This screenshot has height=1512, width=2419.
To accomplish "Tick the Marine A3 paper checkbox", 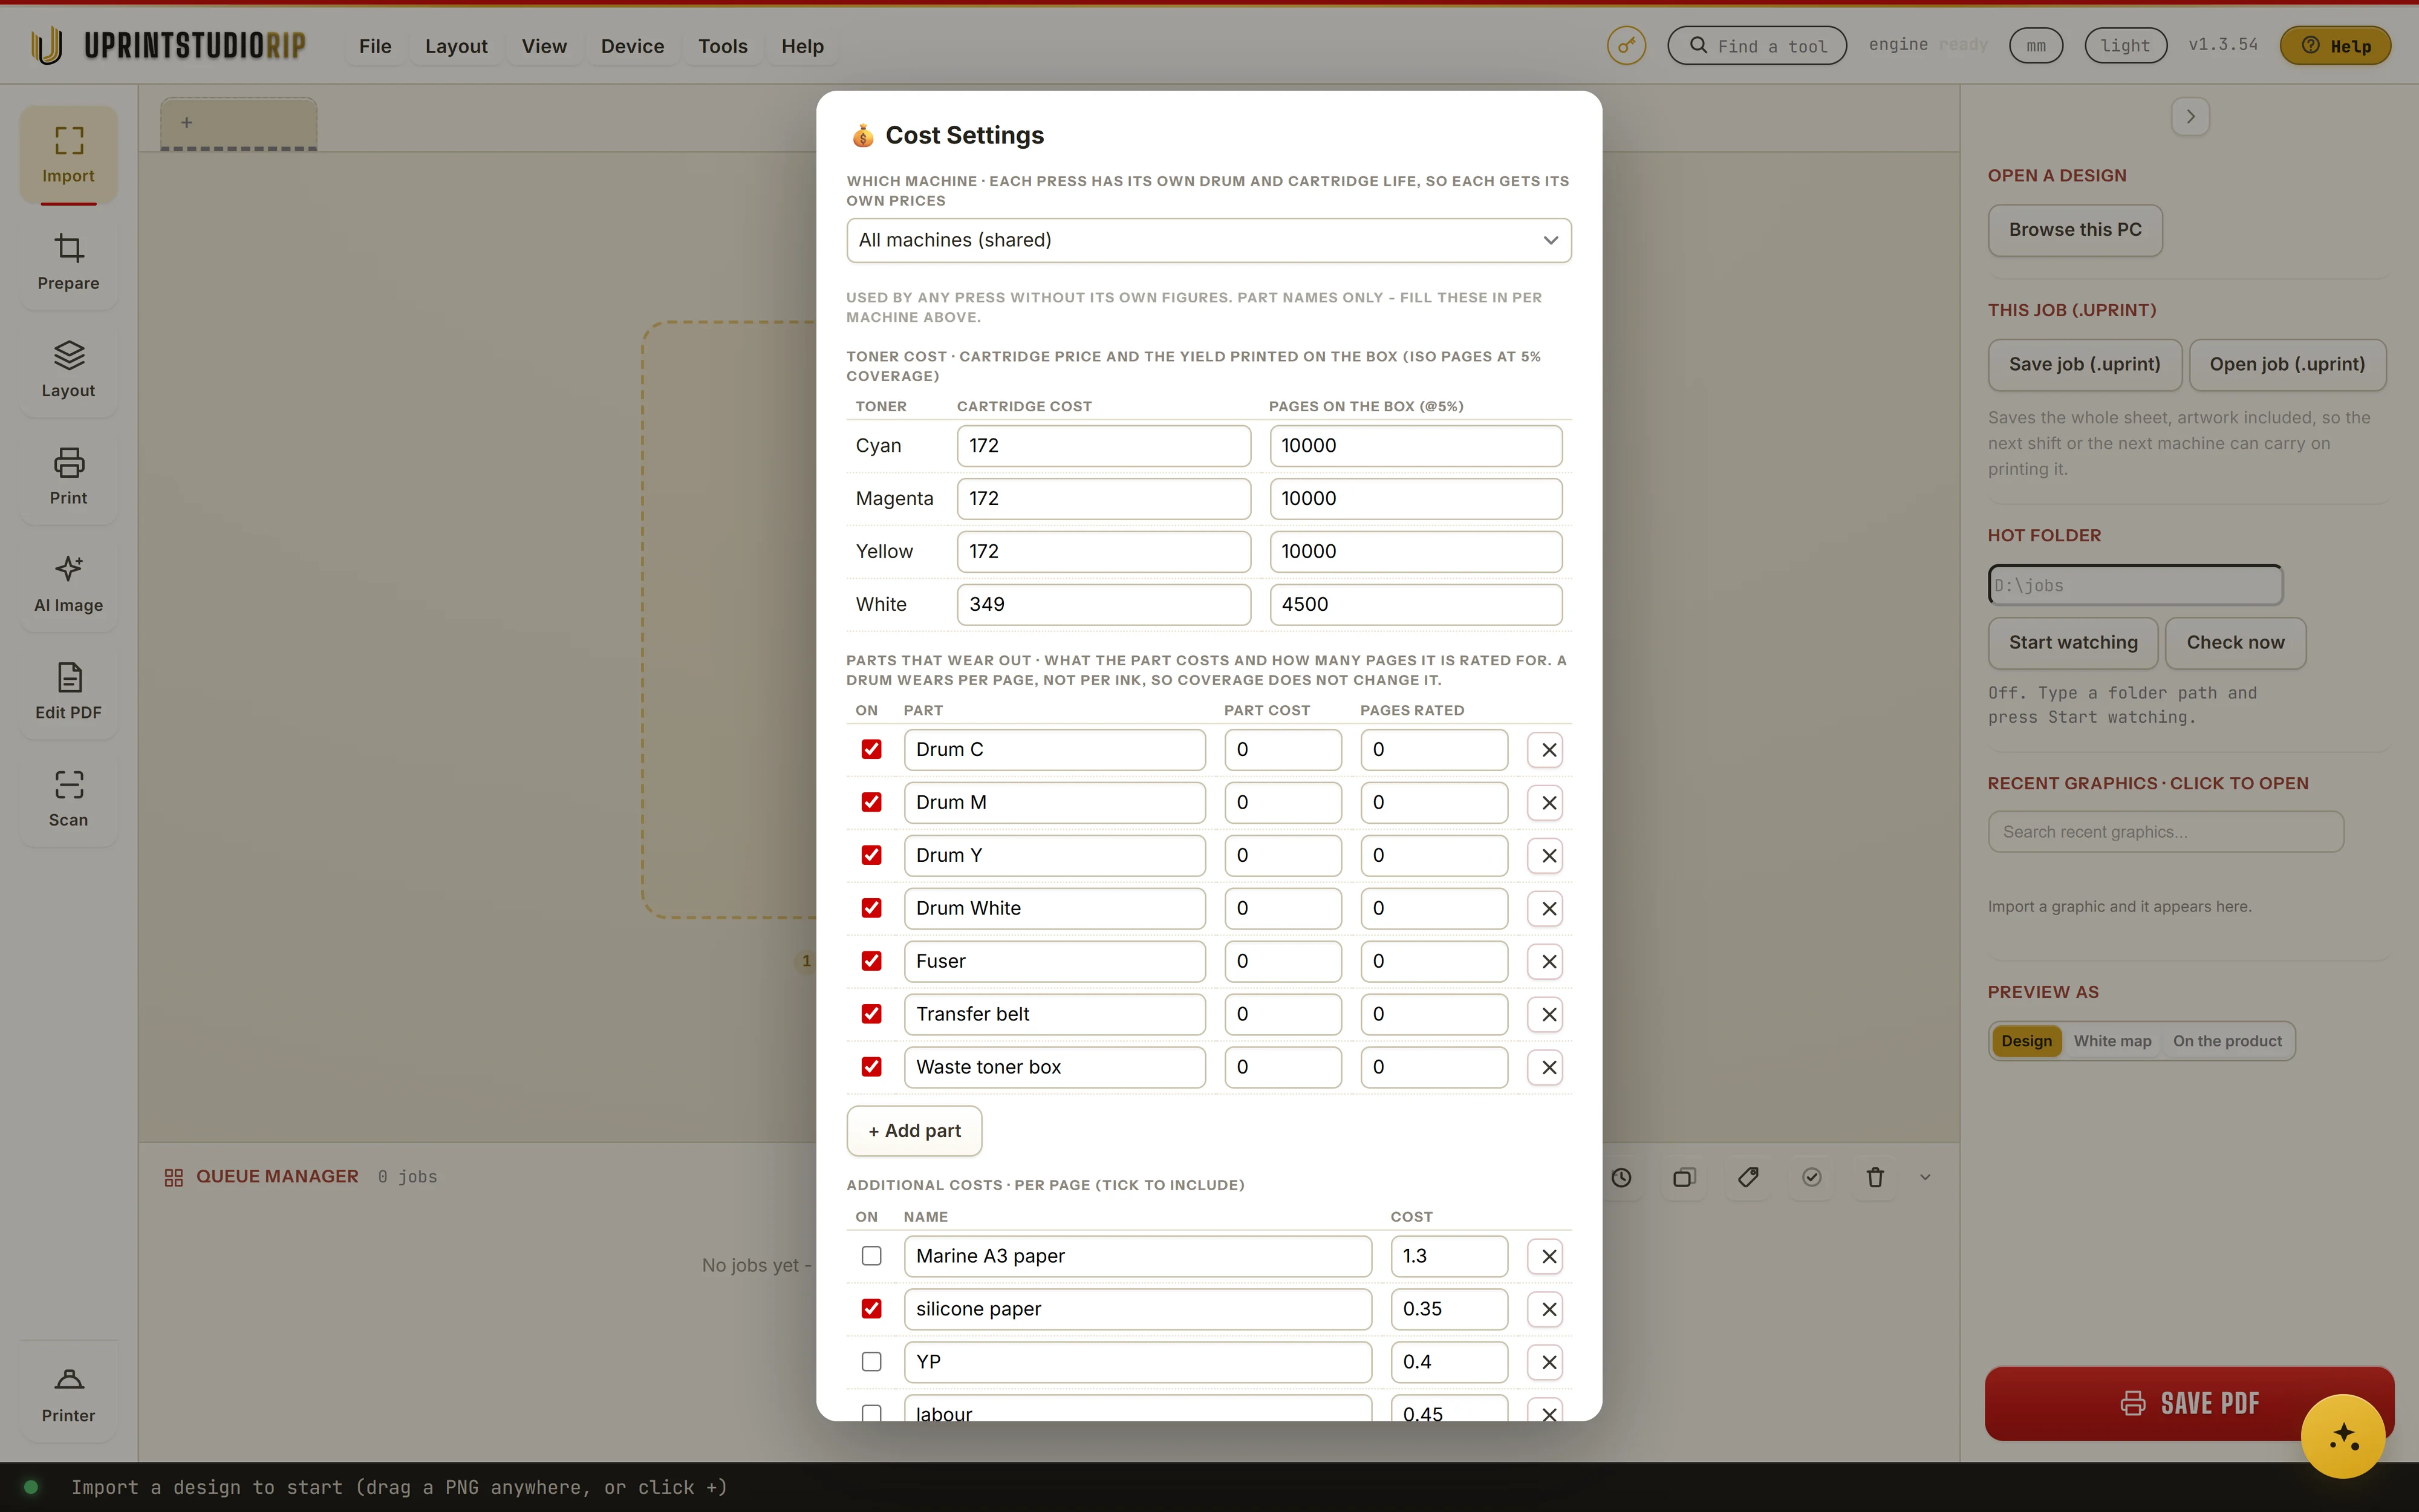I will pyautogui.click(x=871, y=1256).
